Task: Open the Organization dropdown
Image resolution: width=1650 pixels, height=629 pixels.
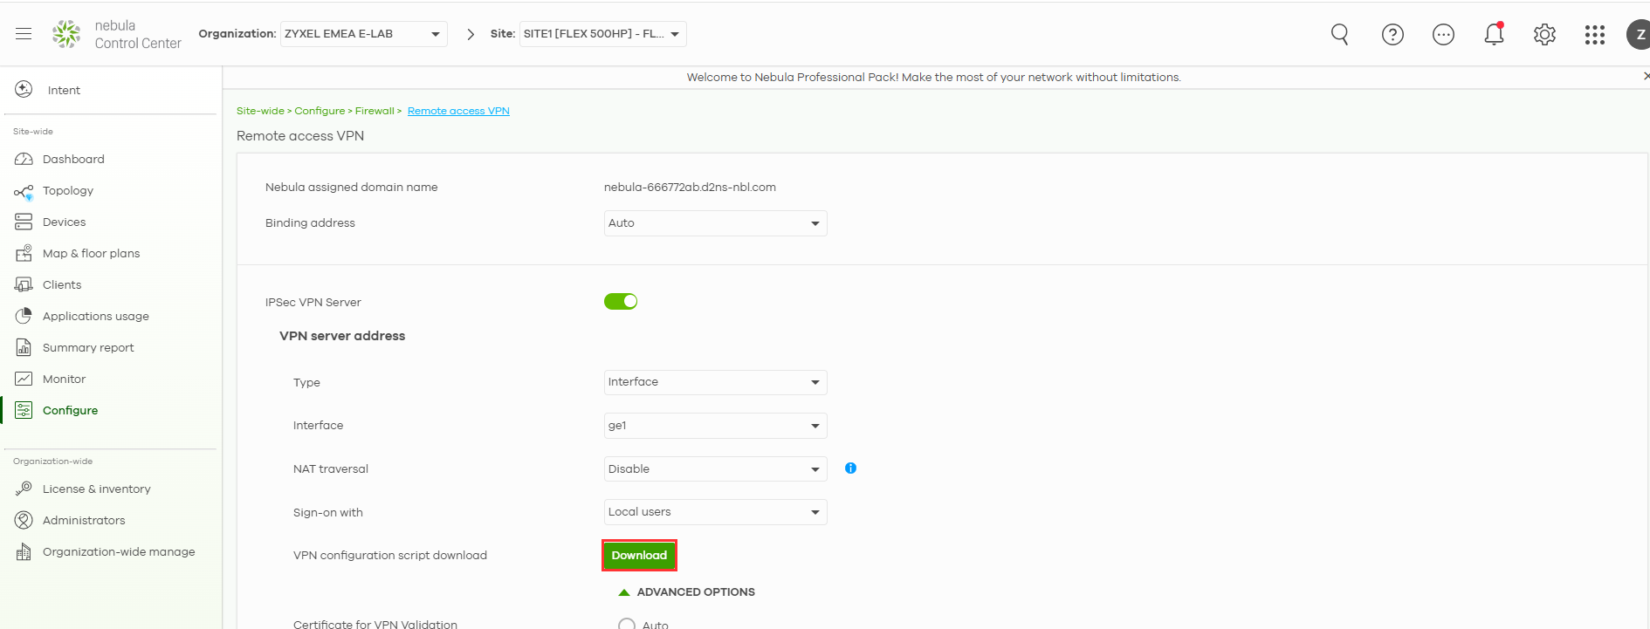Action: click(x=363, y=34)
